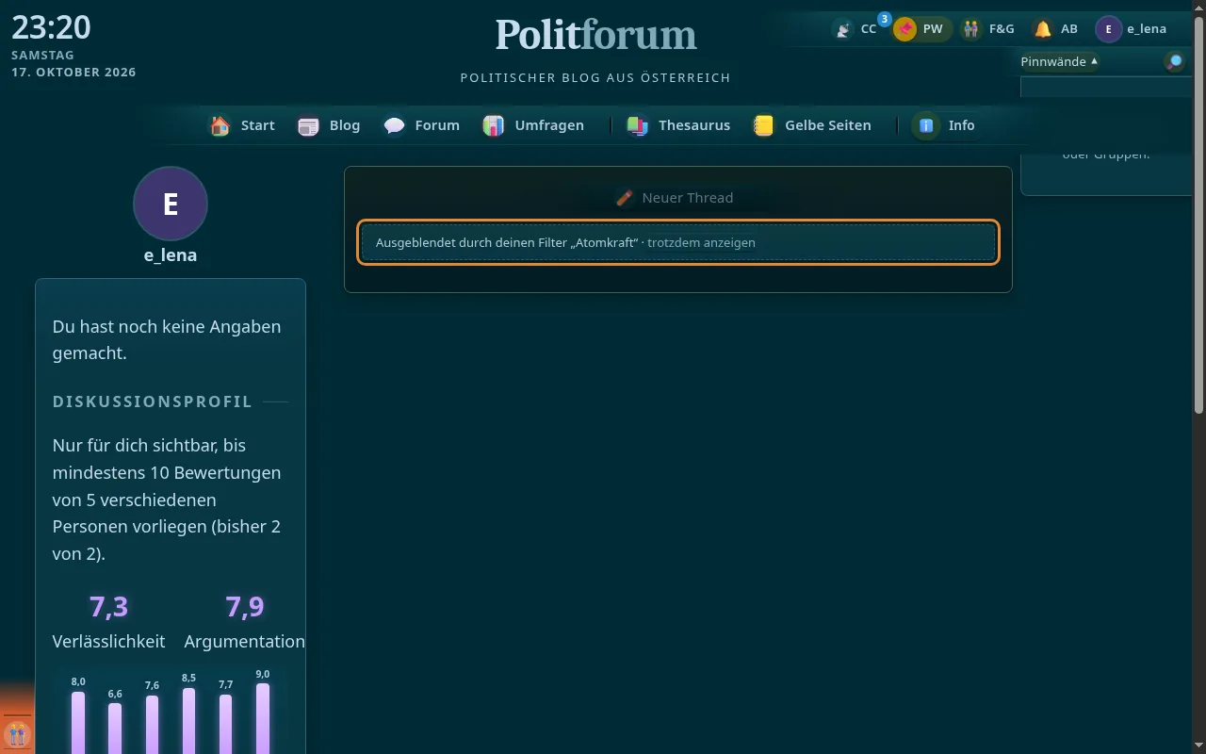Click the yellow notepad icon for Gelbe Seiten
Viewport: 1206px width, 754px height.
764,125
